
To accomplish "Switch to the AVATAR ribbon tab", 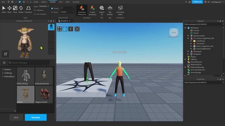I will (53, 2).
